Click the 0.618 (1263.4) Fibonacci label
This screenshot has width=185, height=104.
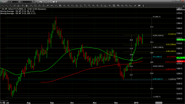coord(158,66)
